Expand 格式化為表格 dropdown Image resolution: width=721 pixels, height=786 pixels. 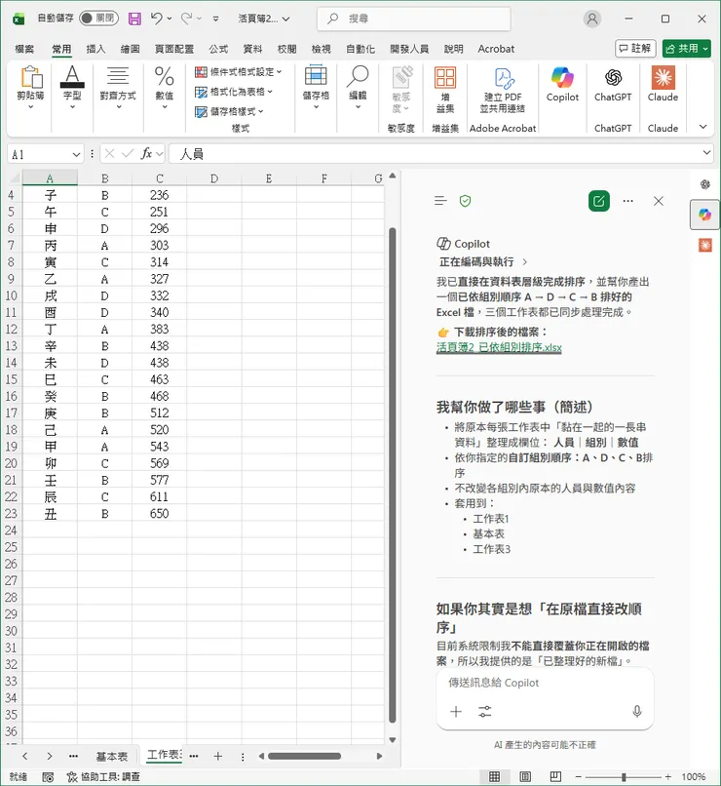234,92
